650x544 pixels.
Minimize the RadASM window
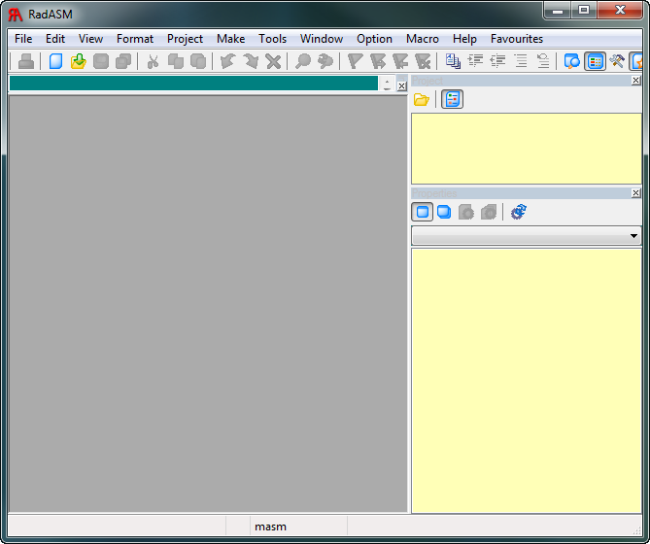[x=558, y=10]
